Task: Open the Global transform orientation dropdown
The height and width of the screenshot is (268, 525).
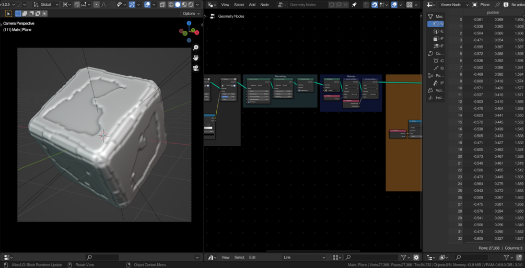Action: (x=46, y=5)
